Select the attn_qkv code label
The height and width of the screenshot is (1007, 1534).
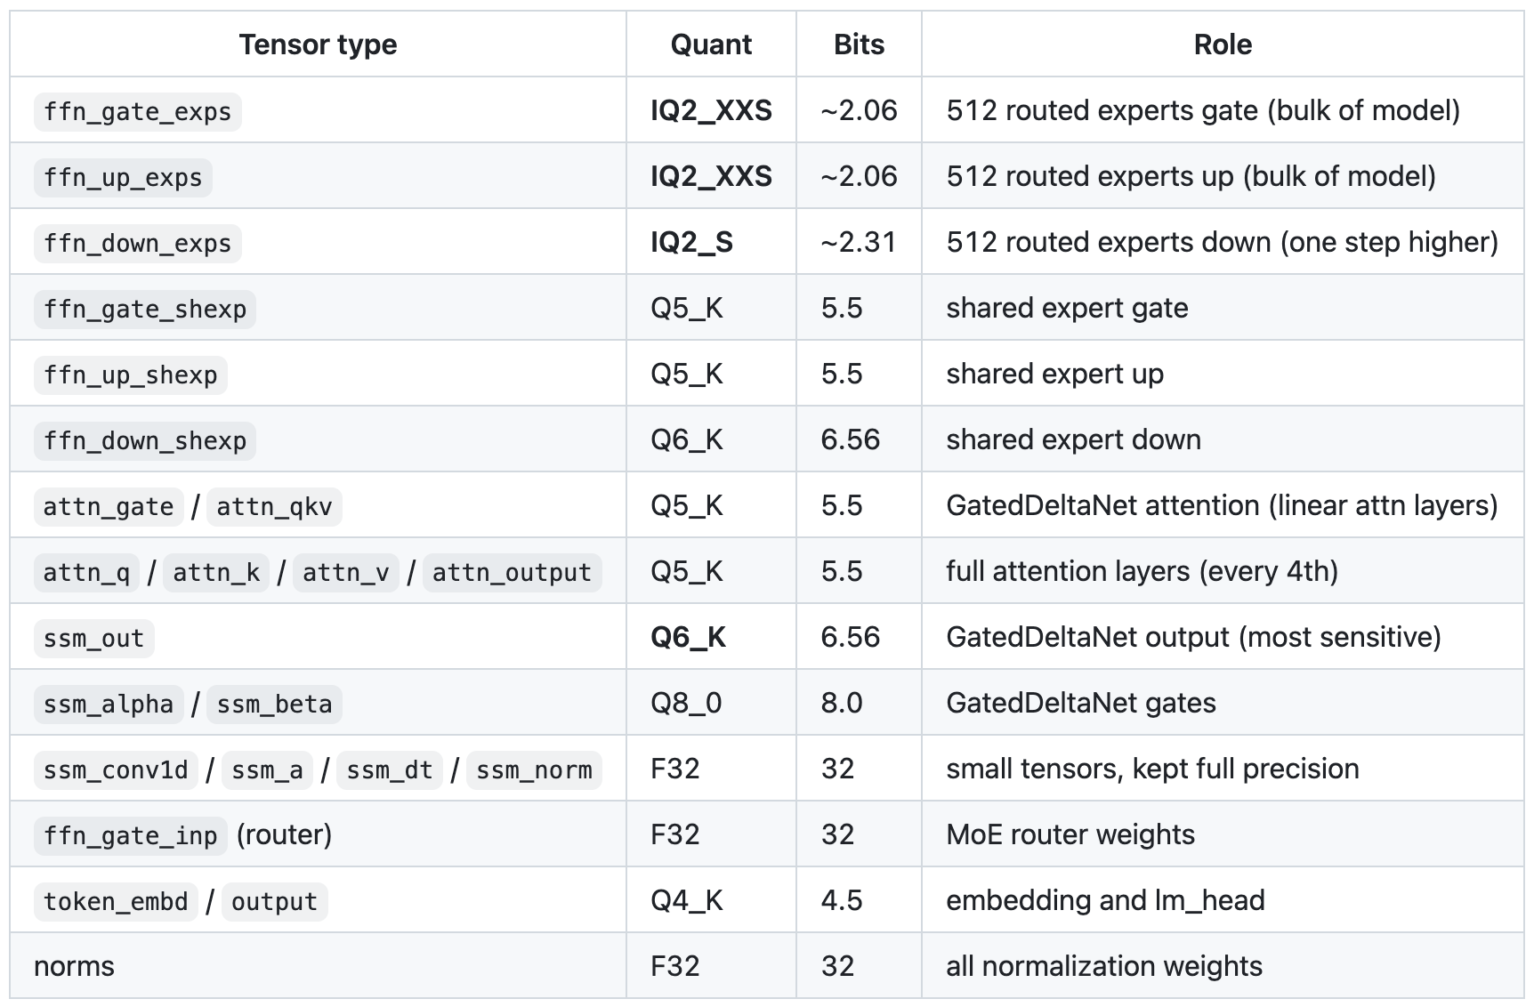click(x=274, y=507)
